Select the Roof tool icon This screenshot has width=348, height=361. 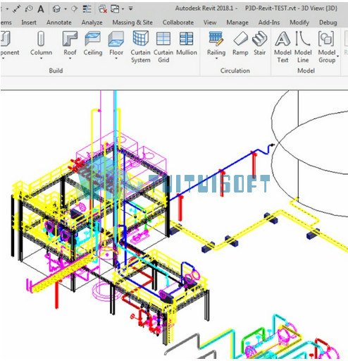(x=70, y=39)
